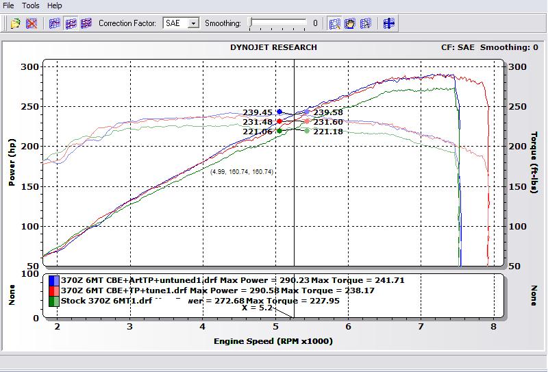
Task: Click the 221.06 green data marker
Action: pyautogui.click(x=279, y=131)
